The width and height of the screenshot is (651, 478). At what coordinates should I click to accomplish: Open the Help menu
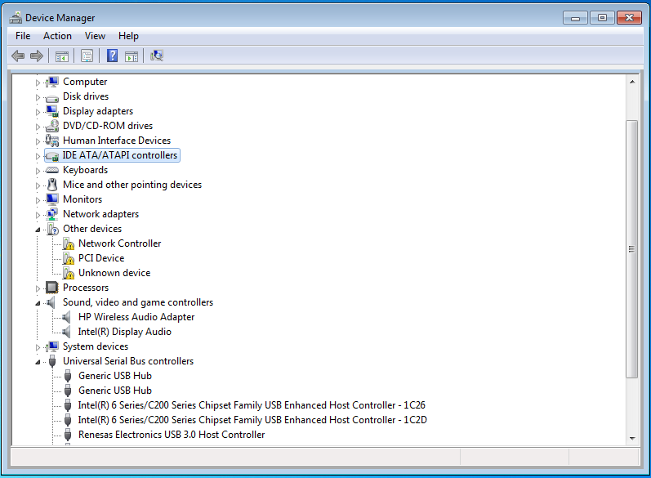tap(128, 36)
